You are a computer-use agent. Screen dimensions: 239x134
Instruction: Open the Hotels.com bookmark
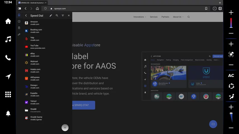click(48, 71)
